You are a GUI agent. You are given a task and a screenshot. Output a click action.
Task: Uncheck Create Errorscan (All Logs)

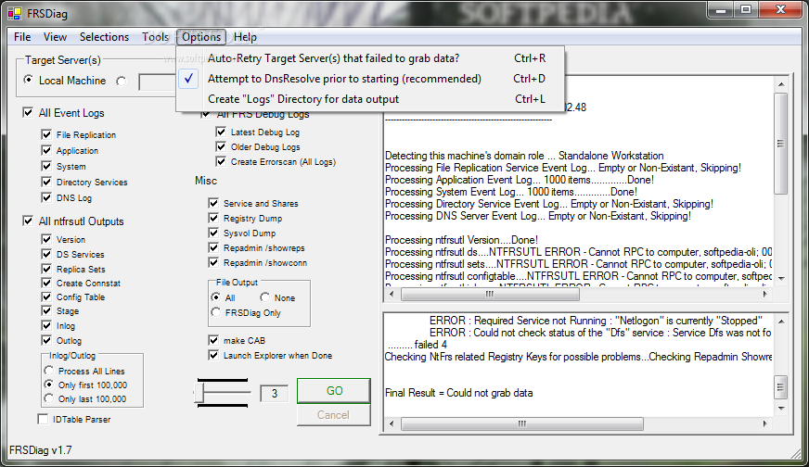click(221, 162)
